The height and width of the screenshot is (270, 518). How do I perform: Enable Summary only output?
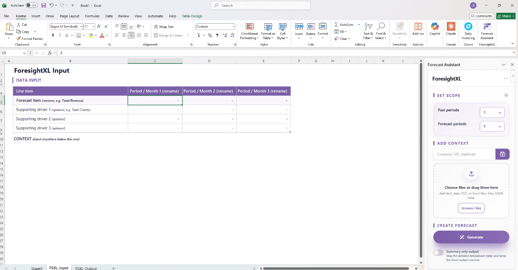(x=438, y=252)
